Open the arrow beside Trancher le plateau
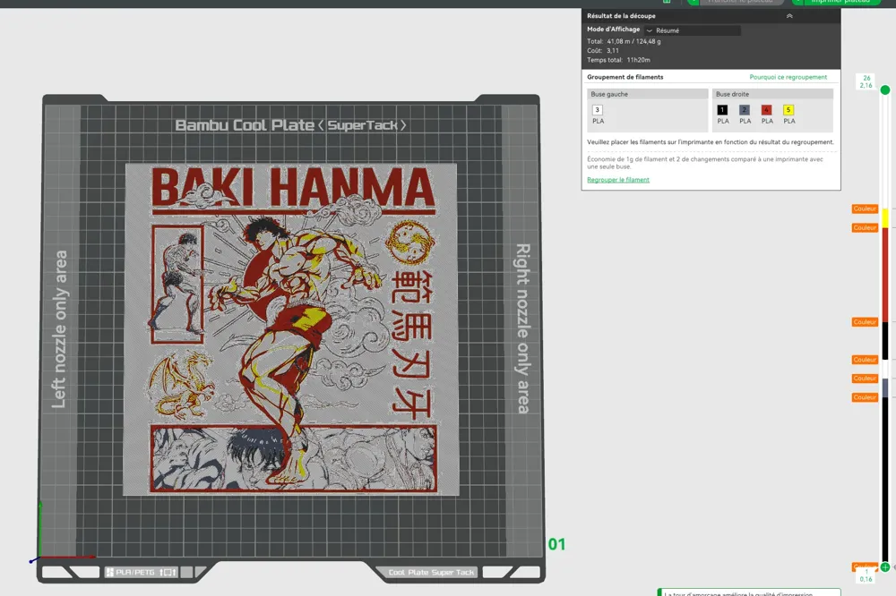Viewport: 896px width, 596px height. [x=694, y=2]
